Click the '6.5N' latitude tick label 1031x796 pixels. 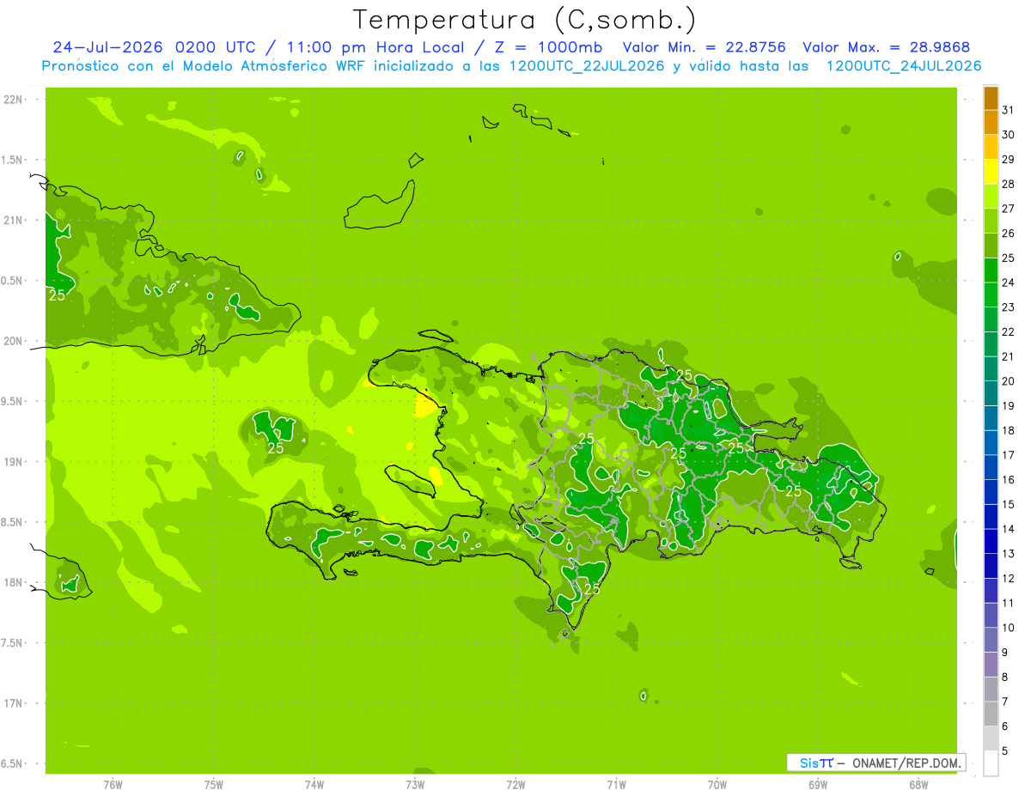(13, 763)
